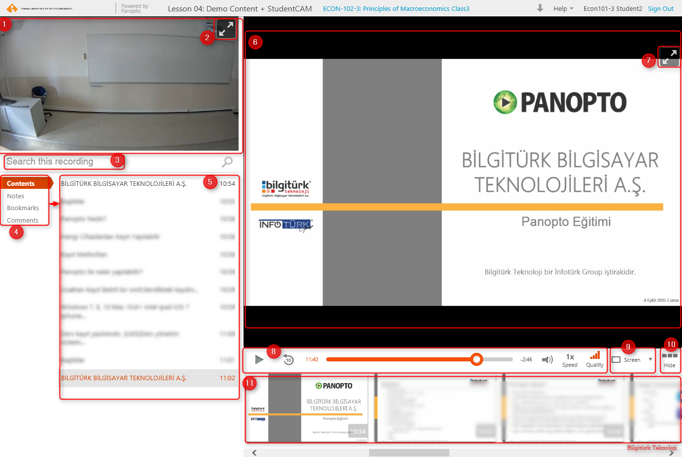Open the Screen source dropdown
The height and width of the screenshot is (457, 682).
tap(633, 360)
